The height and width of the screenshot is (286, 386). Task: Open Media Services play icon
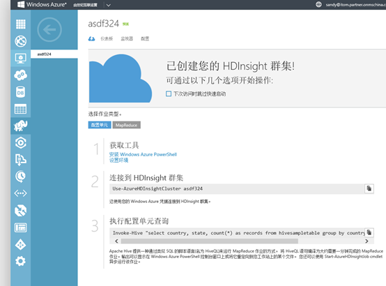(21, 143)
